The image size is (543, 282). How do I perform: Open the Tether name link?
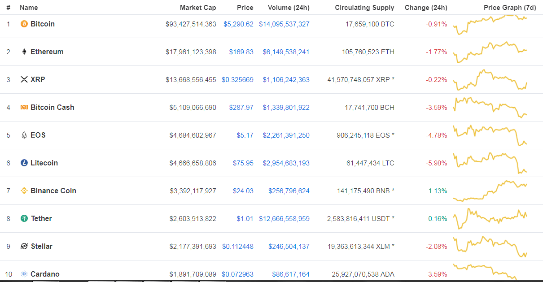[41, 218]
